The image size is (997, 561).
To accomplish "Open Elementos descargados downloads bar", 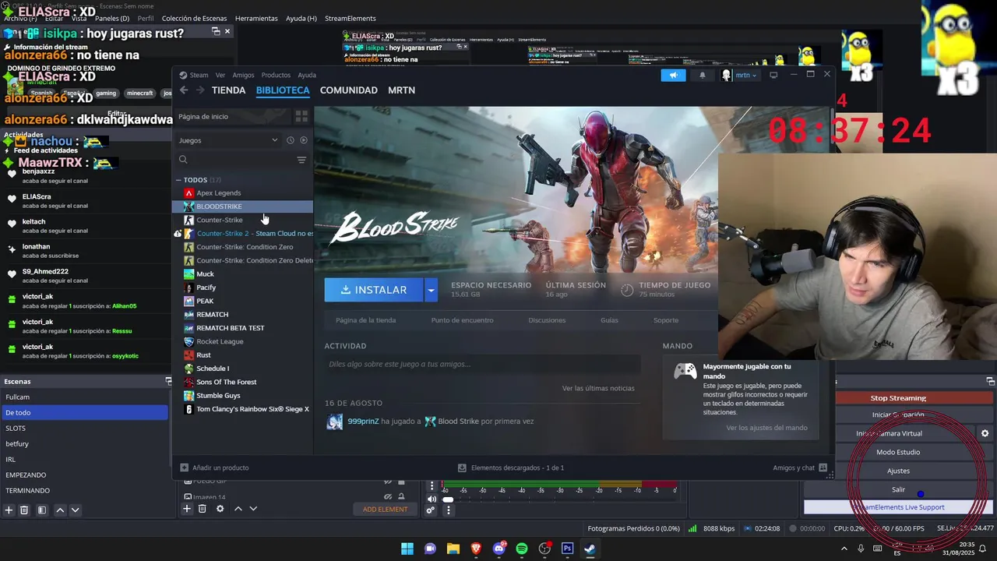I will coord(511,467).
